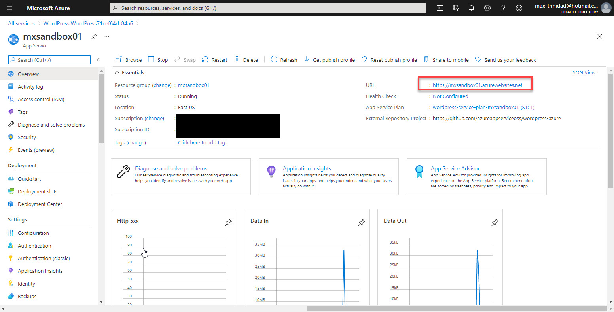Pin the Data Out chart
The image size is (614, 312).
495,223
